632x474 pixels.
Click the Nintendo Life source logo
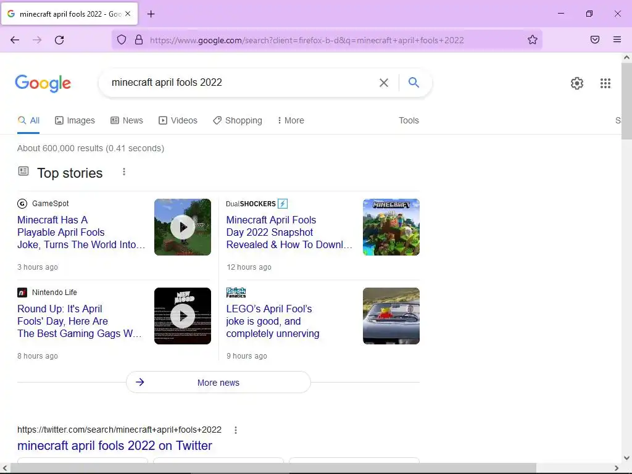[x=22, y=292]
